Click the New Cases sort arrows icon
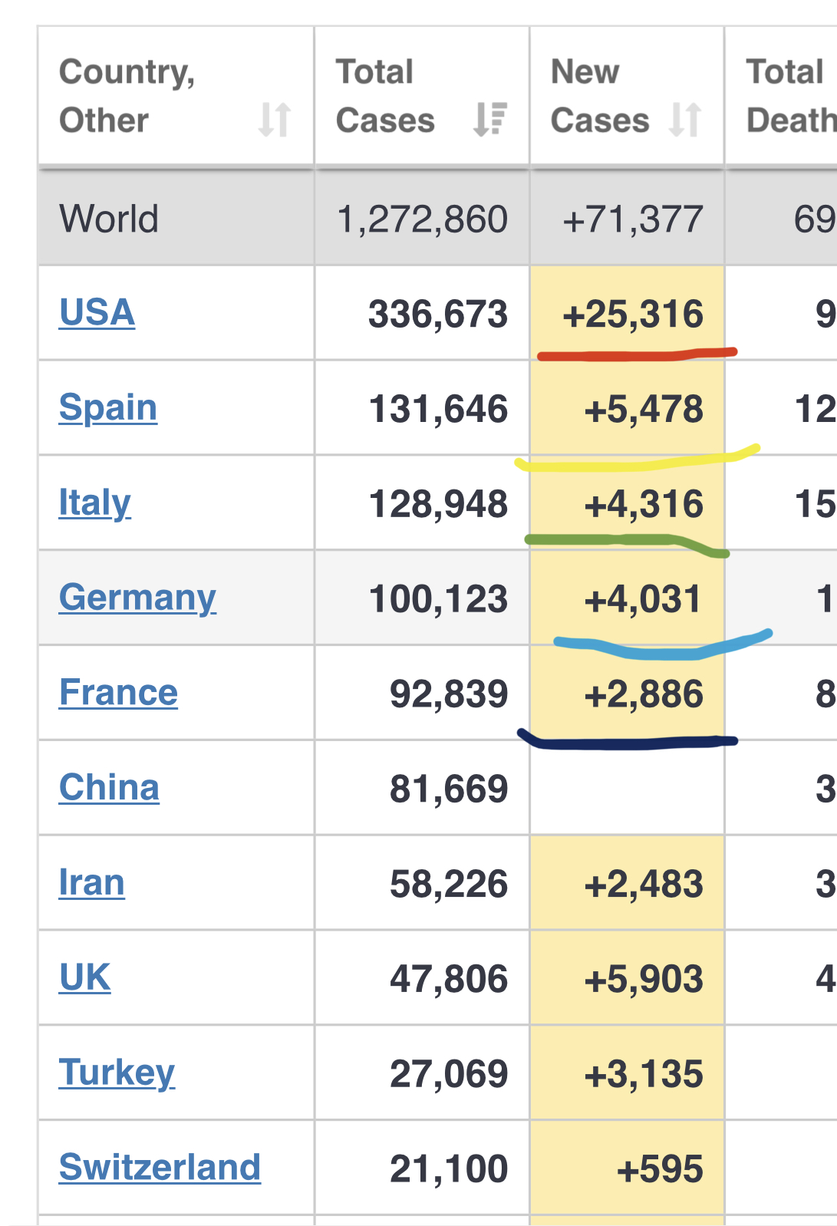This screenshot has height=1226, width=837. click(685, 120)
